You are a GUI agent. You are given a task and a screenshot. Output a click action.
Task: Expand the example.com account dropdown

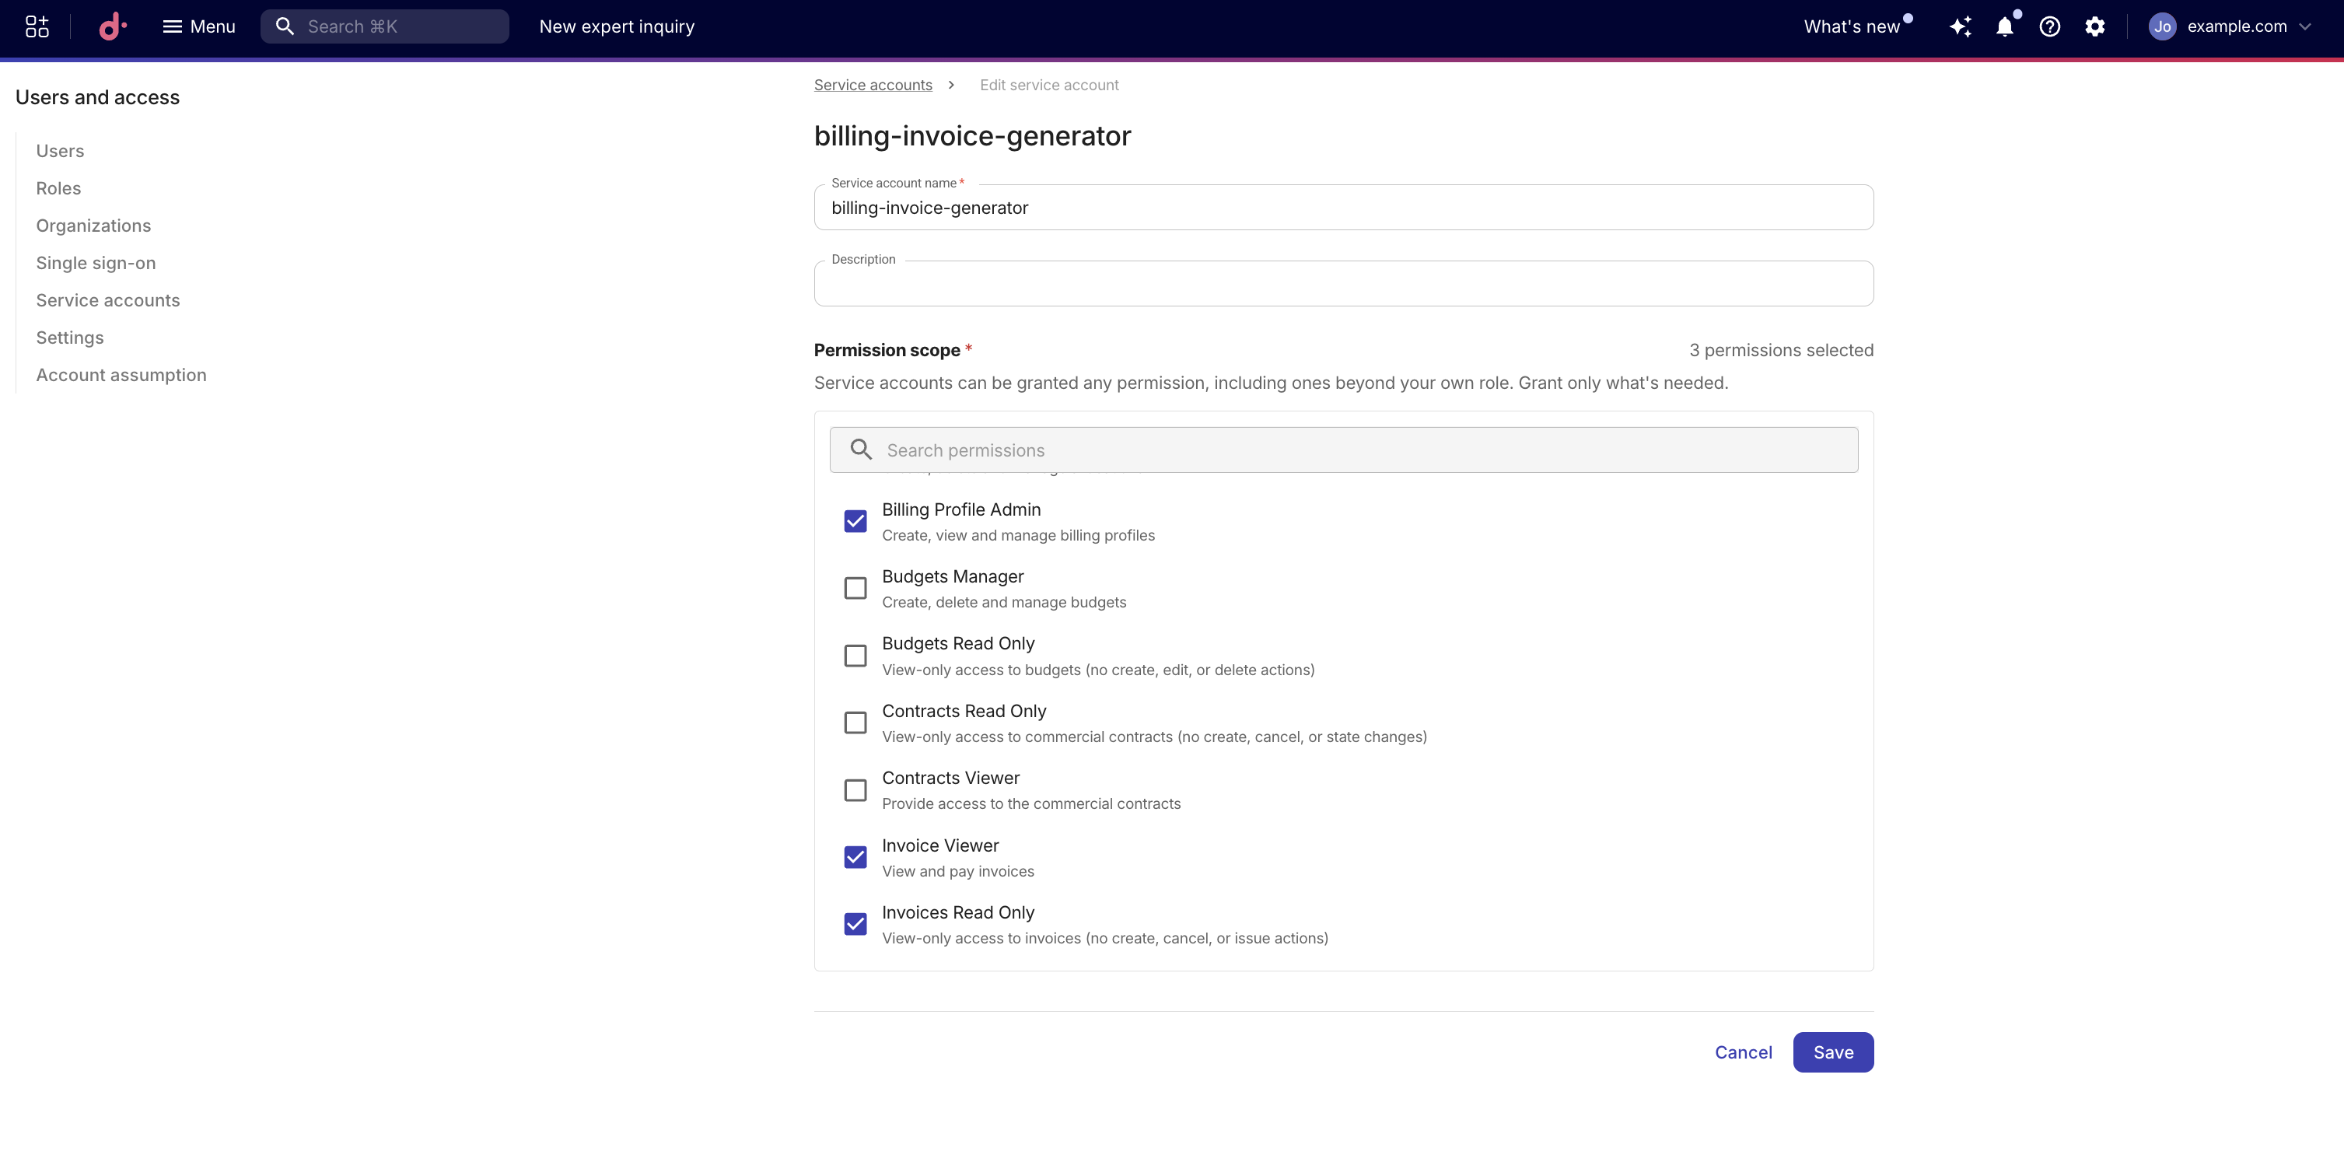click(x=2248, y=26)
